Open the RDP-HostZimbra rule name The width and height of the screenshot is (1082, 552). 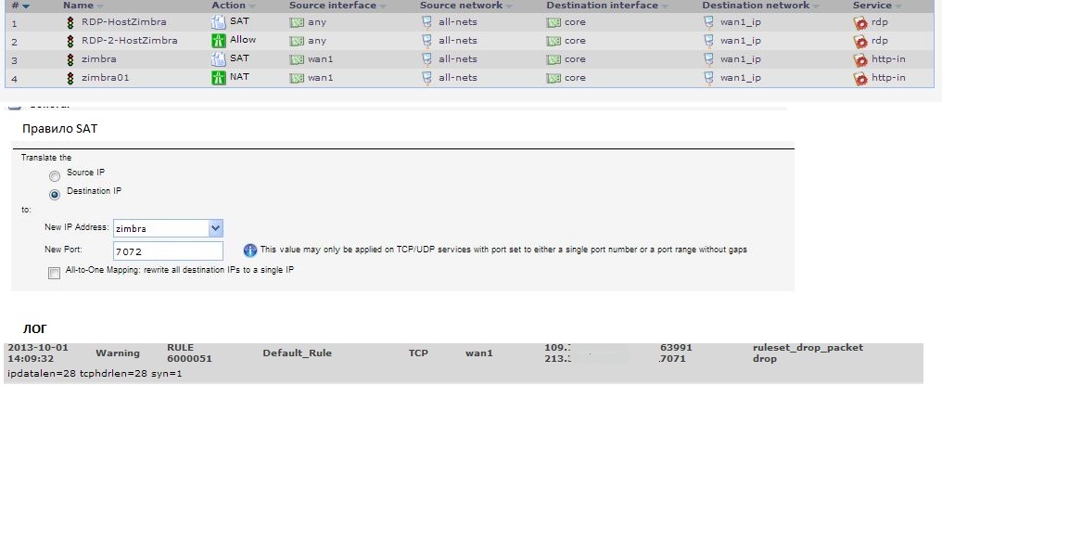[124, 22]
